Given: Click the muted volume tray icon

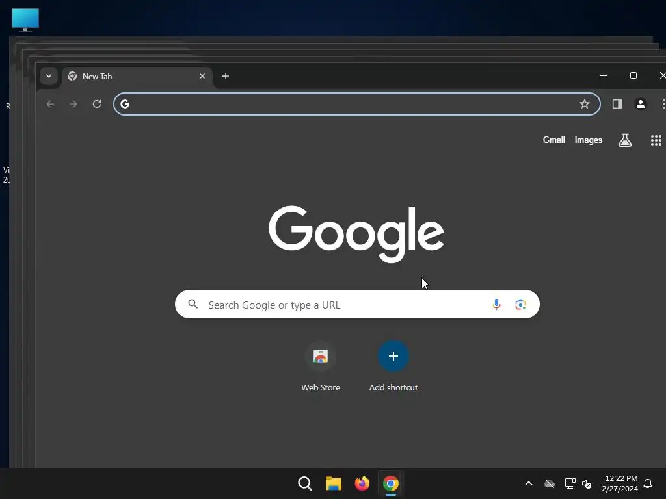Looking at the screenshot, I should click(587, 483).
